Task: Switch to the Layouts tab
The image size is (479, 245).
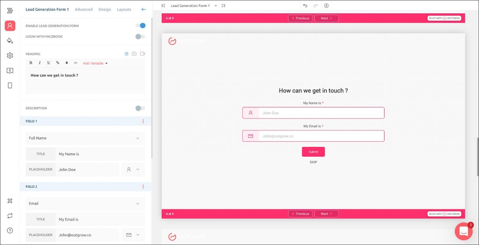Action: (x=124, y=9)
